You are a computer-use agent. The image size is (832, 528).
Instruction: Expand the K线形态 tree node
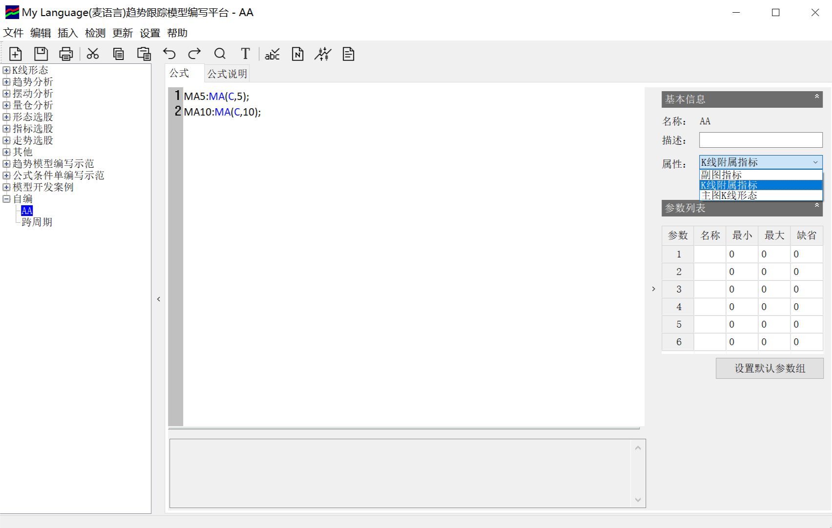point(6,70)
